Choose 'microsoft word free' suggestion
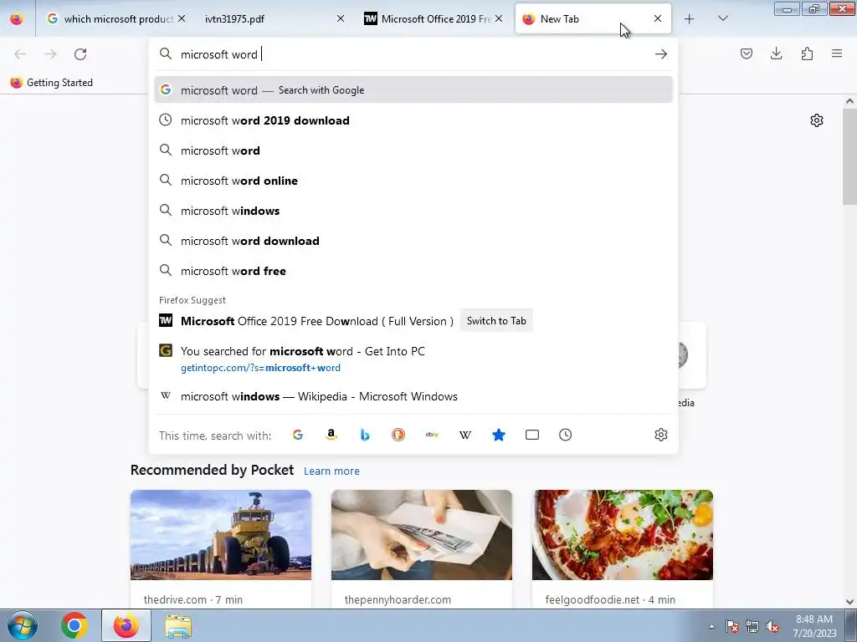Viewport: 857px width, 642px height. (x=413, y=271)
